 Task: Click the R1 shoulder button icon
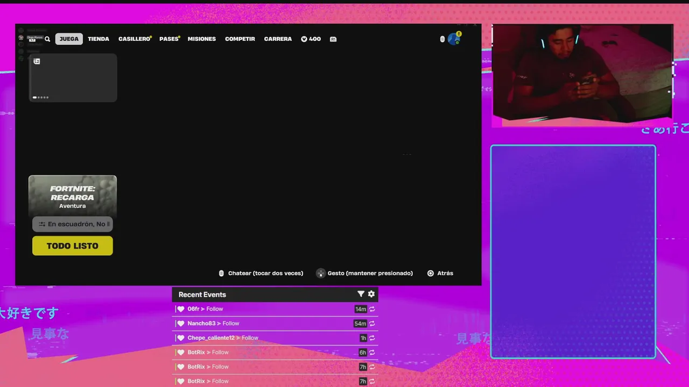click(x=333, y=39)
